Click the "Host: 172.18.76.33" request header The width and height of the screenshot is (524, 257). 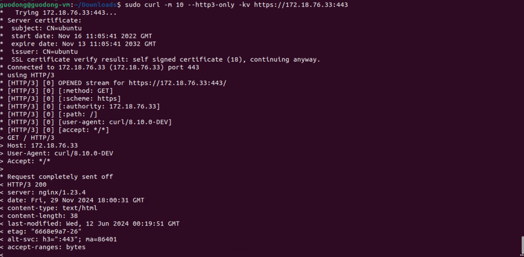(42, 145)
